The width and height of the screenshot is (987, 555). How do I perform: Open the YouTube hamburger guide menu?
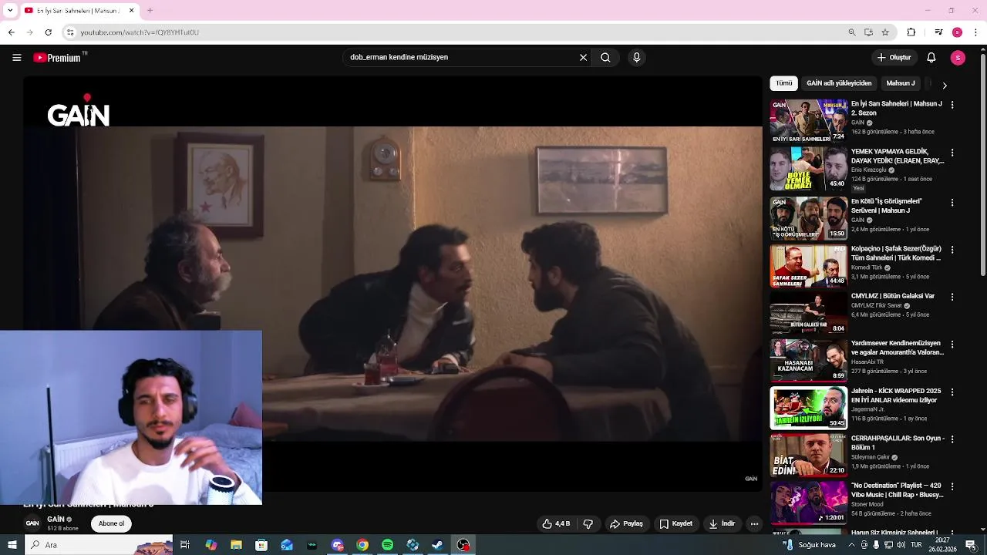16,57
